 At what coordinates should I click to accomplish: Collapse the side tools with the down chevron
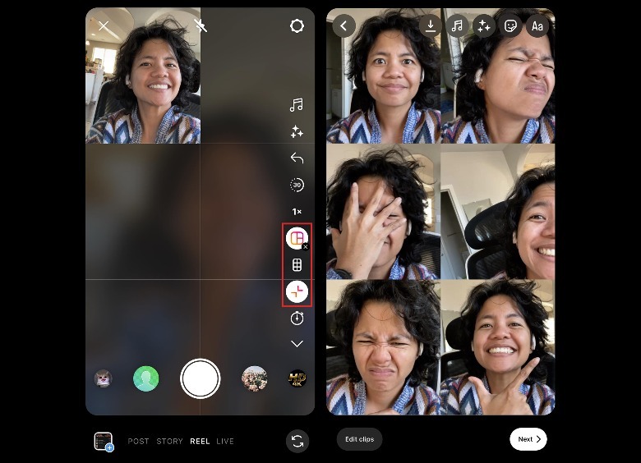click(297, 344)
